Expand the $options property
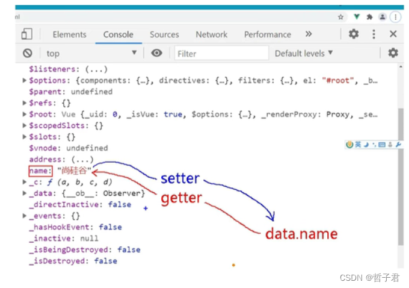The width and height of the screenshot is (409, 288). pos(24,80)
